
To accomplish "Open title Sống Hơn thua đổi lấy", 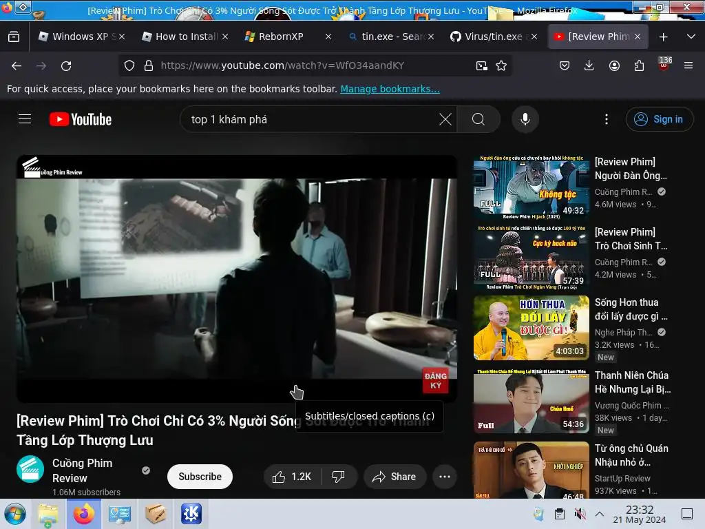I will tap(631, 309).
